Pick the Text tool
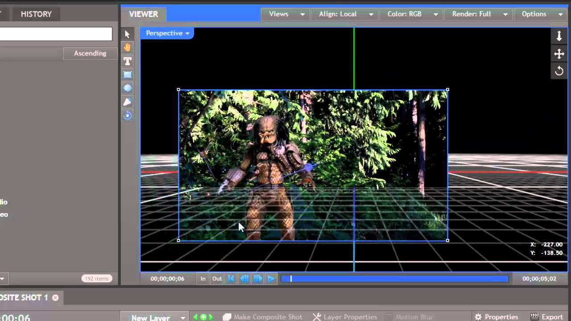Viewport: 571px width, 321px height. pos(127,61)
